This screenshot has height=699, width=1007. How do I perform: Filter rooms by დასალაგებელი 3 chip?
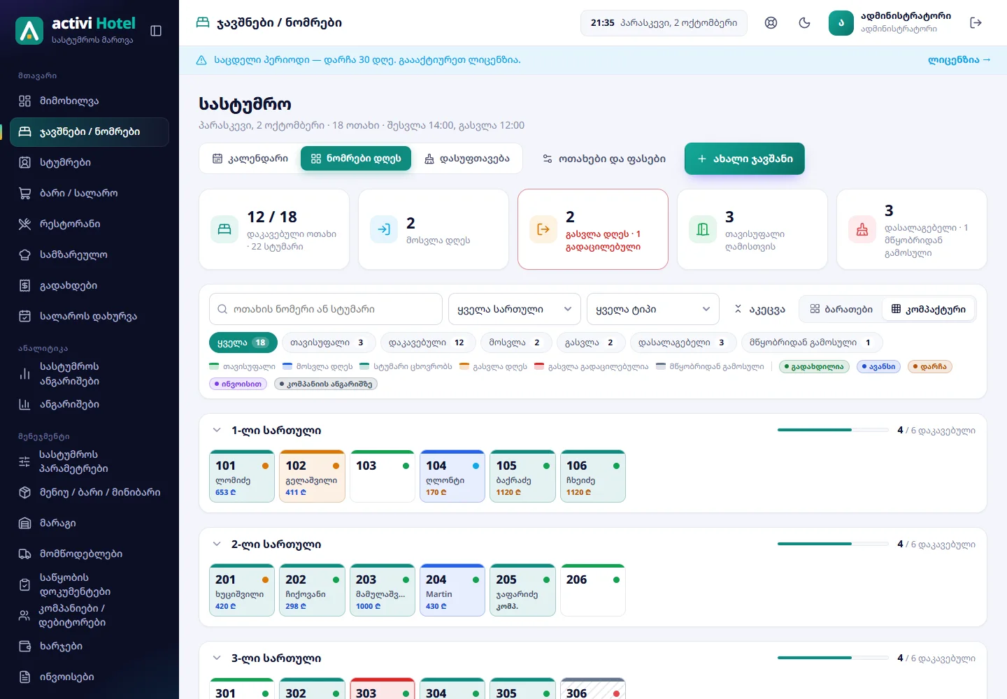(x=683, y=343)
